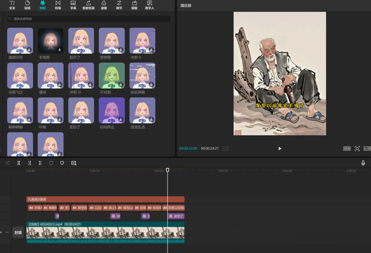Download the 满屏问号 effect

(29, 50)
